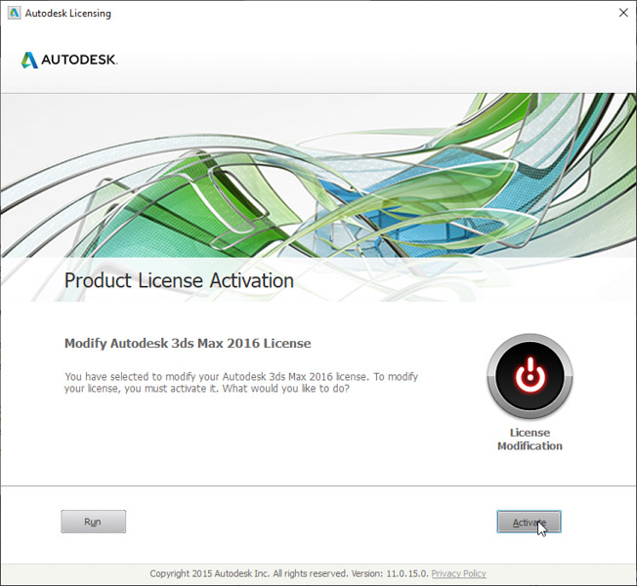The width and height of the screenshot is (637, 586).
Task: Click the Version 11.0.15.0 text
Action: click(x=395, y=574)
